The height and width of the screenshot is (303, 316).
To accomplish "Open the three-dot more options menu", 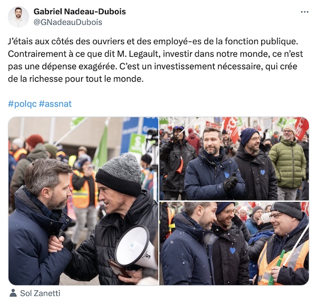I will (304, 12).
